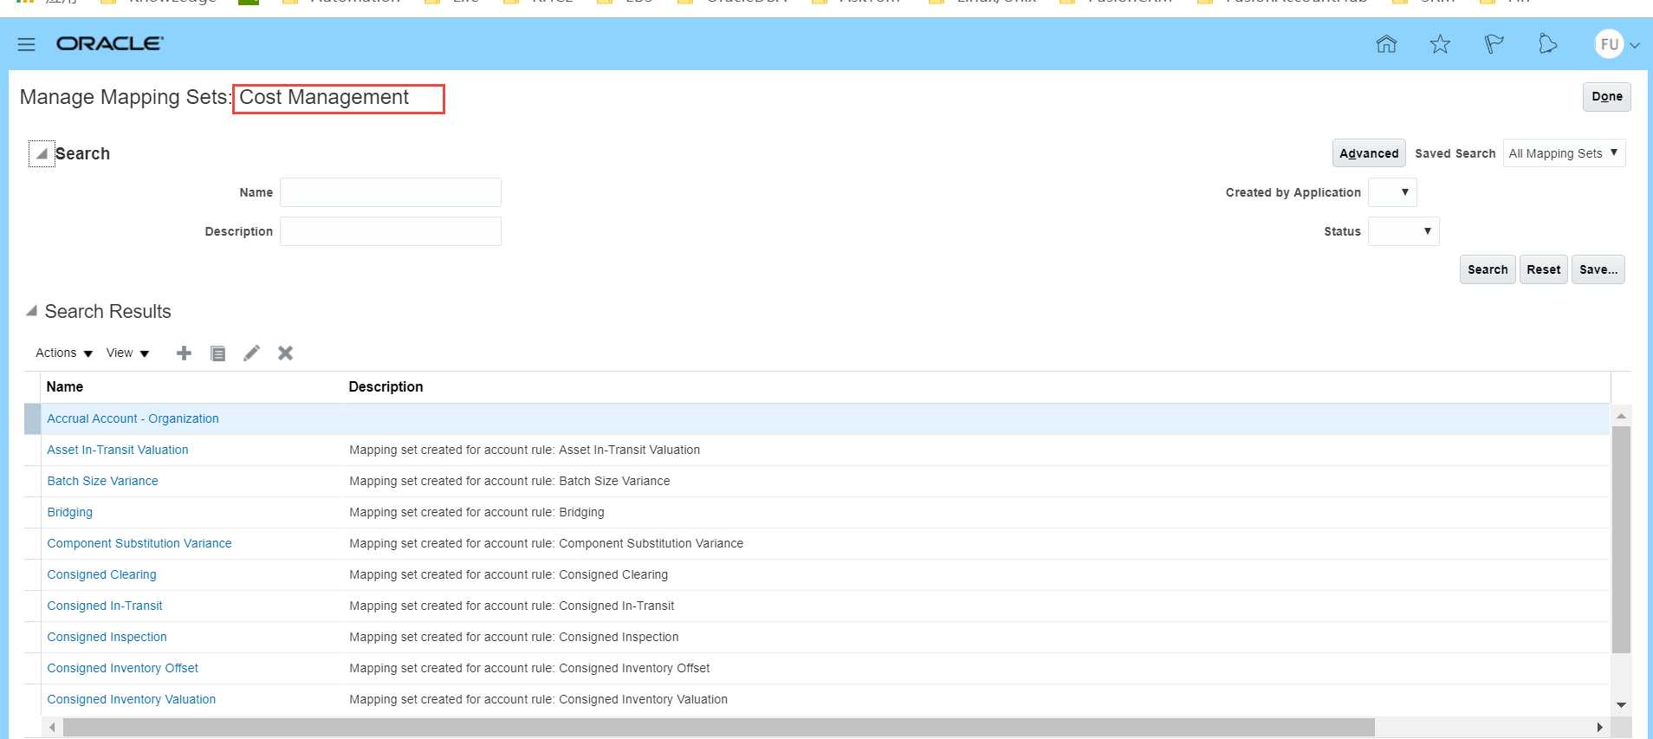The width and height of the screenshot is (1653, 739).
Task: Click the Description column header
Action: click(x=386, y=386)
